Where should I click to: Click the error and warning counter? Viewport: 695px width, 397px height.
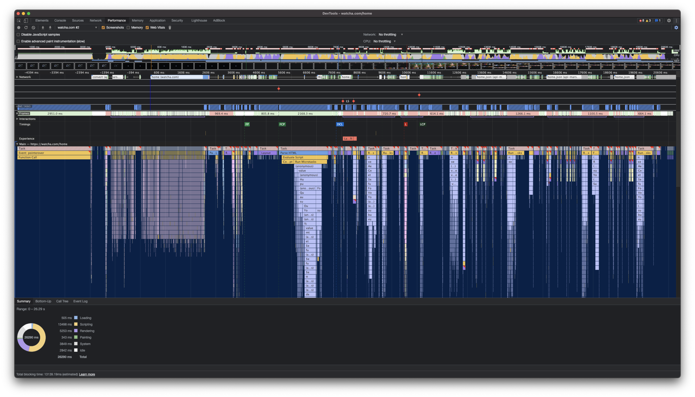click(x=645, y=21)
